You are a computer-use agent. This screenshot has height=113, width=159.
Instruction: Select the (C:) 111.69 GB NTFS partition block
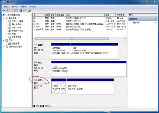tap(94, 51)
